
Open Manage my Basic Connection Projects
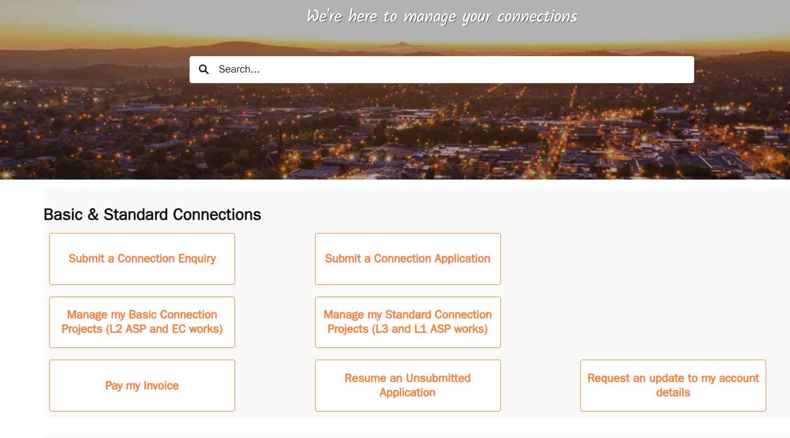(142, 322)
